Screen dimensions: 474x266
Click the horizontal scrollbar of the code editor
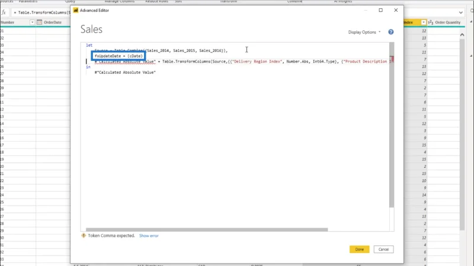pos(207,229)
